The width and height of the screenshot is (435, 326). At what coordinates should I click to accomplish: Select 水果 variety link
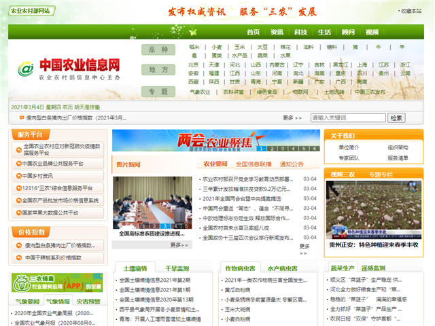pos(285,56)
